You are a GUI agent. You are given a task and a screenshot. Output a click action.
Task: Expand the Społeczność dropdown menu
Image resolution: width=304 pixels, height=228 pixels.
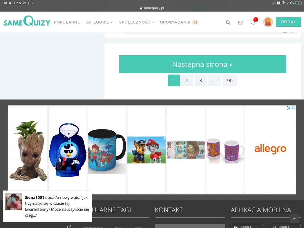137,22
